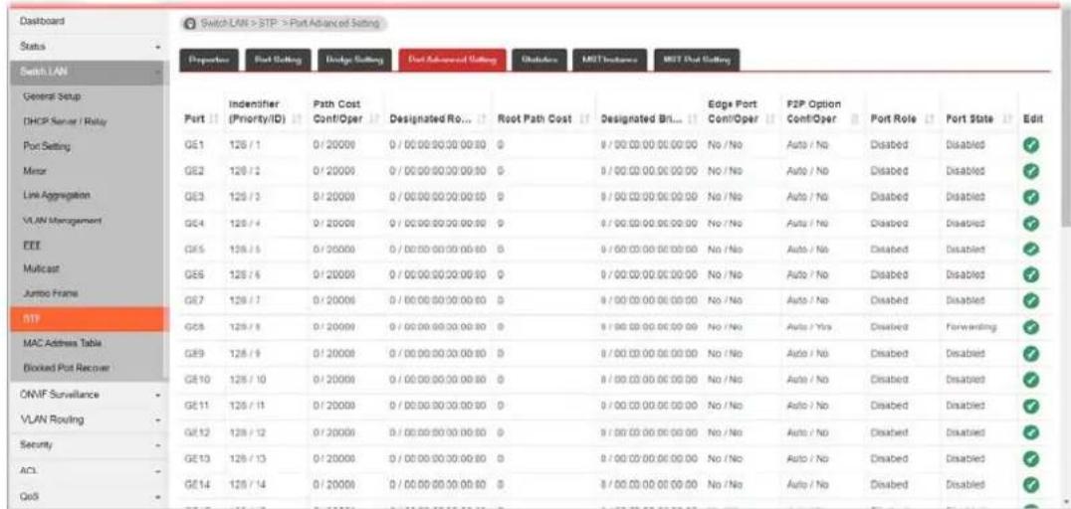Sort by Designated Bridge column

(x=694, y=118)
